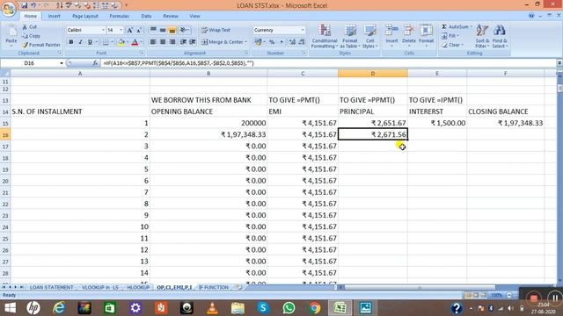Open the Orientation dropdown
563x316 pixels.
point(185,30)
